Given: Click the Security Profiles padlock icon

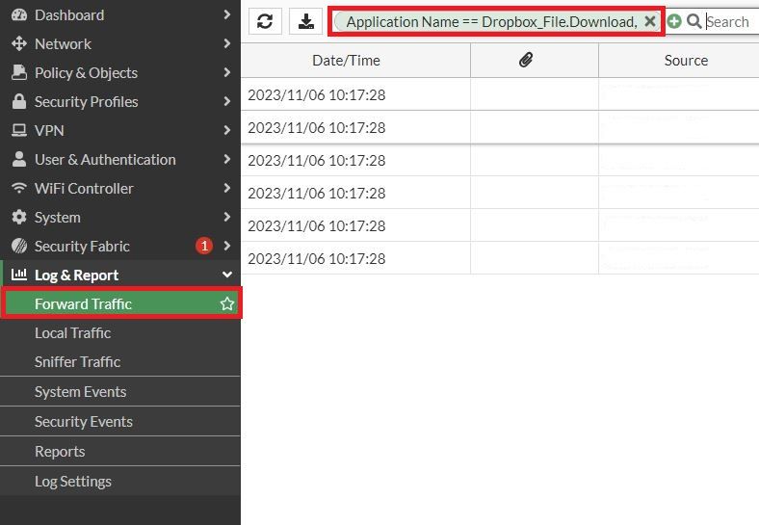Looking at the screenshot, I should [x=19, y=101].
